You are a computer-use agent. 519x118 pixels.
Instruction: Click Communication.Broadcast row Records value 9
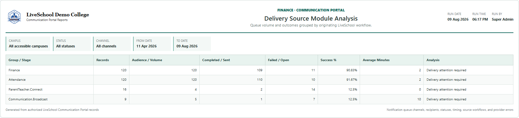click(125, 99)
